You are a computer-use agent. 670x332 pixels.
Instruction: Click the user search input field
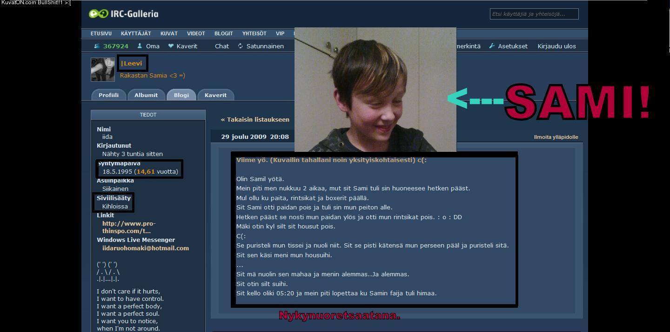point(534,14)
